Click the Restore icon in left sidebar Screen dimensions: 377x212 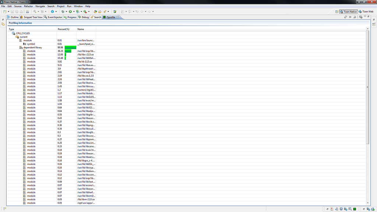[x=3, y=20]
